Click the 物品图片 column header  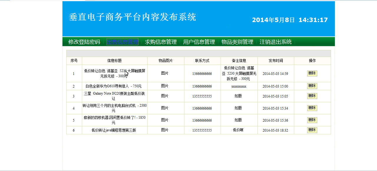[166, 61]
